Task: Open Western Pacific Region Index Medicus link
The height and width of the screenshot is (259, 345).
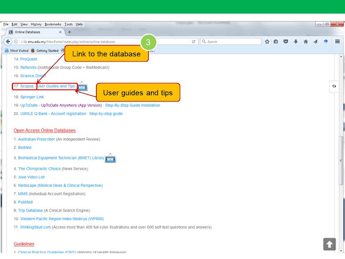Action: coord(62,219)
